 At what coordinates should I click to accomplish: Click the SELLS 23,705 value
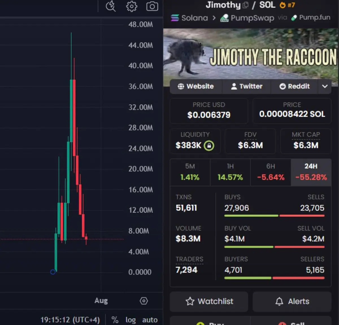[312, 208]
